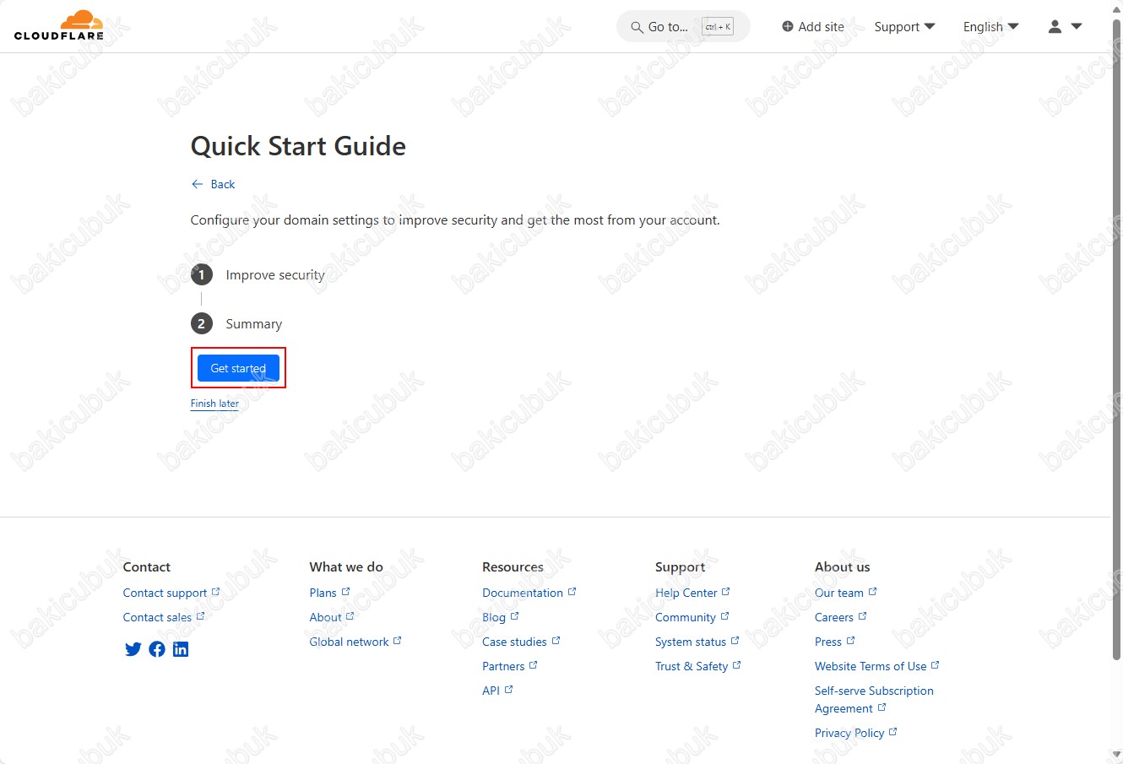The image size is (1123, 764).
Task: Open the Global network link
Action: coord(355,642)
